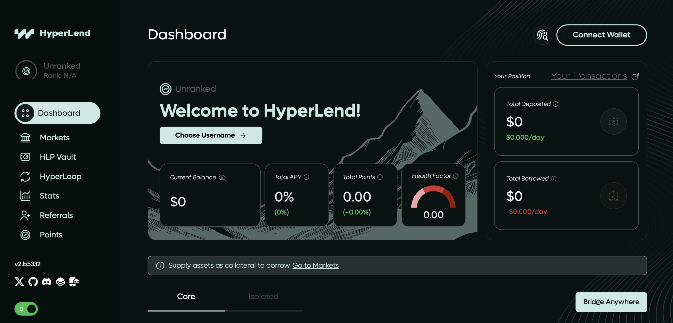Open the HLP Vault page
This screenshot has height=323, width=673.
point(58,157)
